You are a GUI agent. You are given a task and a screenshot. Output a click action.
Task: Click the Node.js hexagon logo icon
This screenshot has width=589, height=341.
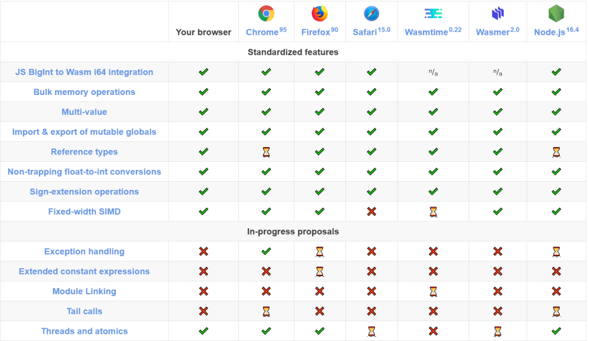[556, 13]
